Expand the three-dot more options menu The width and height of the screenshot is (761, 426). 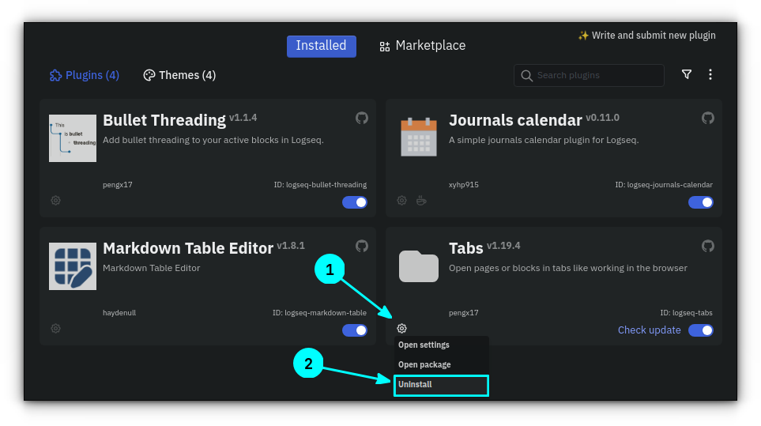pos(710,74)
